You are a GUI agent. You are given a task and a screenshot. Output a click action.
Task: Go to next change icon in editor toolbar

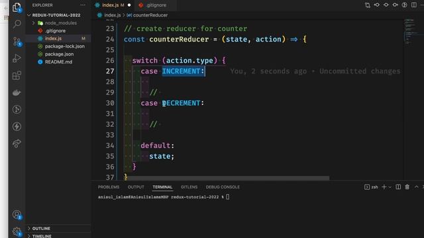tap(395, 5)
